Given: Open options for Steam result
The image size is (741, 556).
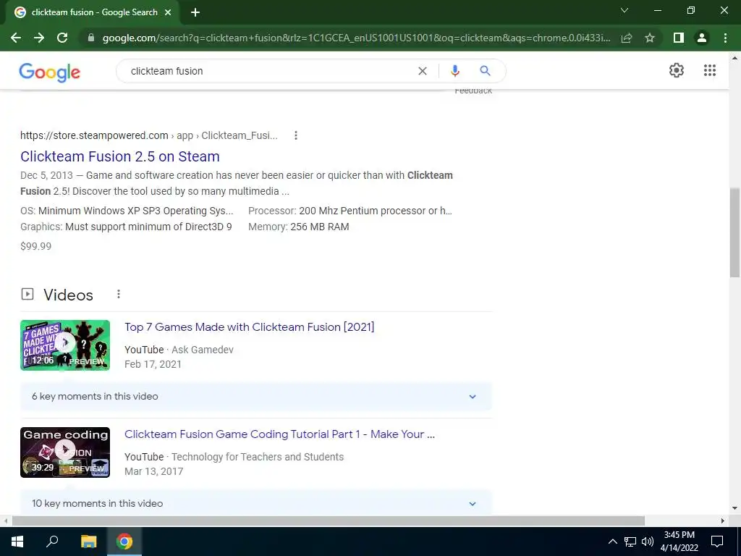Looking at the screenshot, I should tap(296, 135).
